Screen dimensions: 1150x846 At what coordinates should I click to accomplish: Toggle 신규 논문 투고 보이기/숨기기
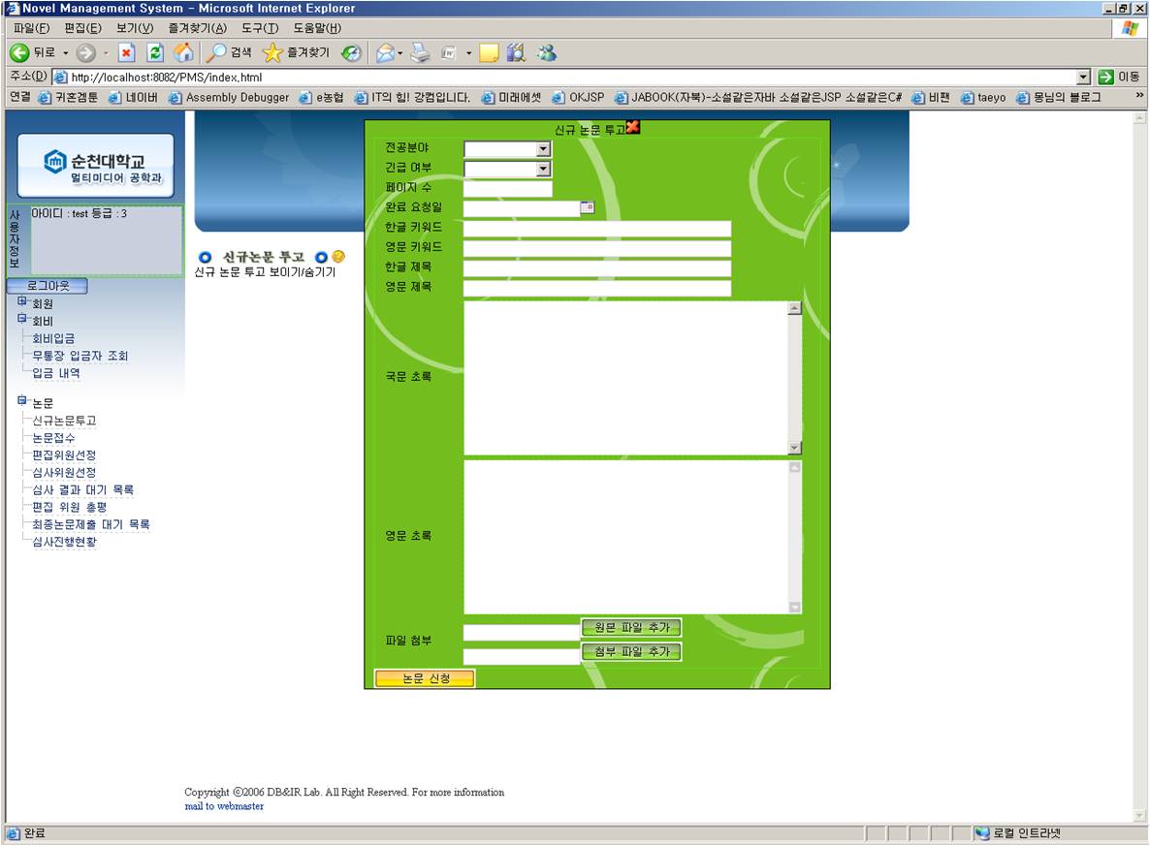pyautogui.click(x=263, y=272)
